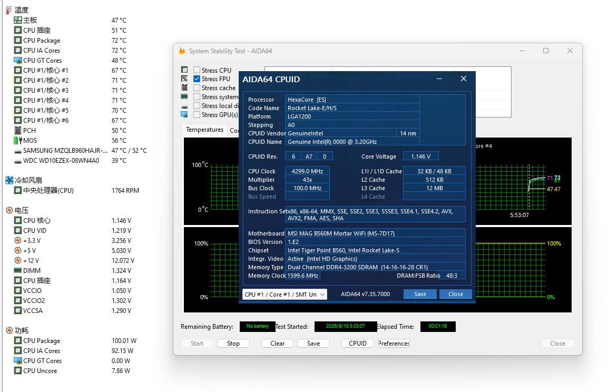
Task: Click the cache chip icon beside Stress cache
Action: pos(184,87)
